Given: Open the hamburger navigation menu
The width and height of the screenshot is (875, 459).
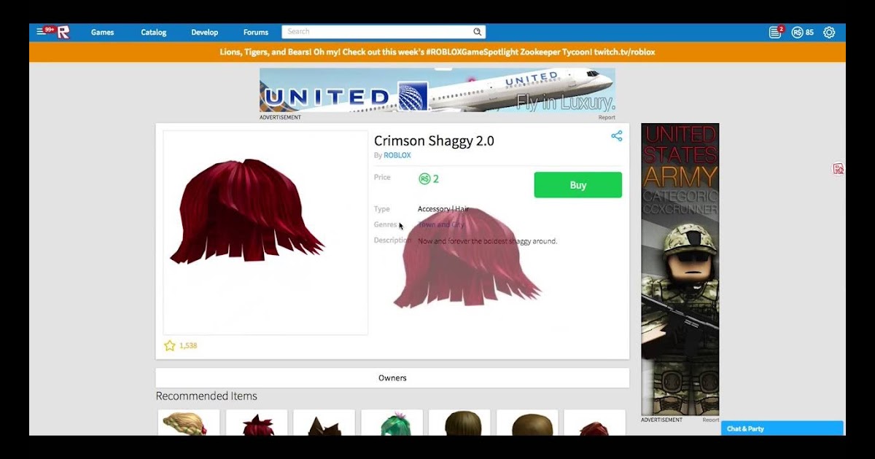Looking at the screenshot, I should tap(41, 32).
